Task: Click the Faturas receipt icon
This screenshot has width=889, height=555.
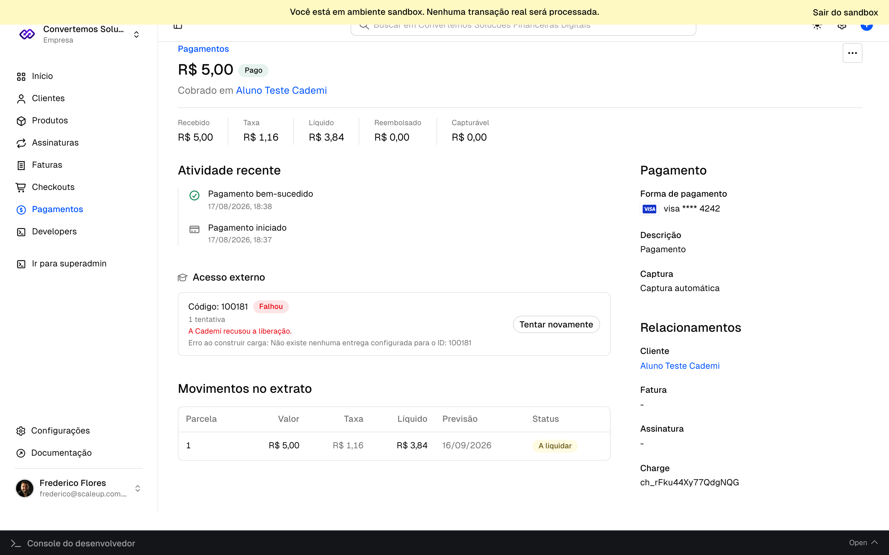Action: click(x=21, y=165)
